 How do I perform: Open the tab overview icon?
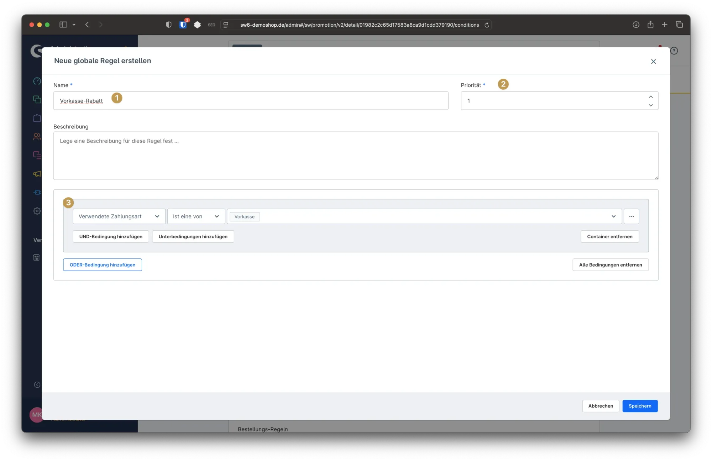(679, 25)
